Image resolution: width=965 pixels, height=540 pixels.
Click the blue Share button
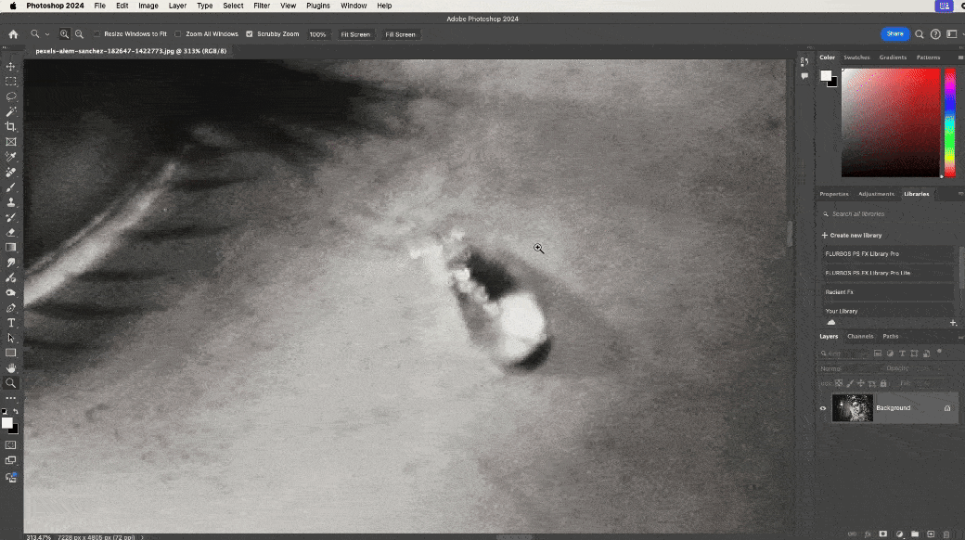point(894,33)
